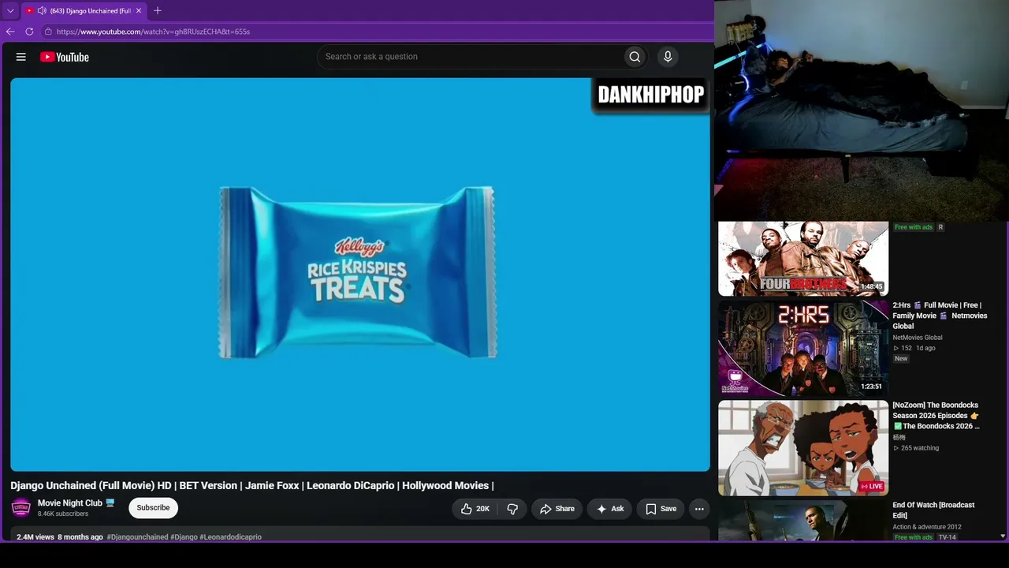Click the R rating badge
The width and height of the screenshot is (1009, 568).
[x=940, y=227]
